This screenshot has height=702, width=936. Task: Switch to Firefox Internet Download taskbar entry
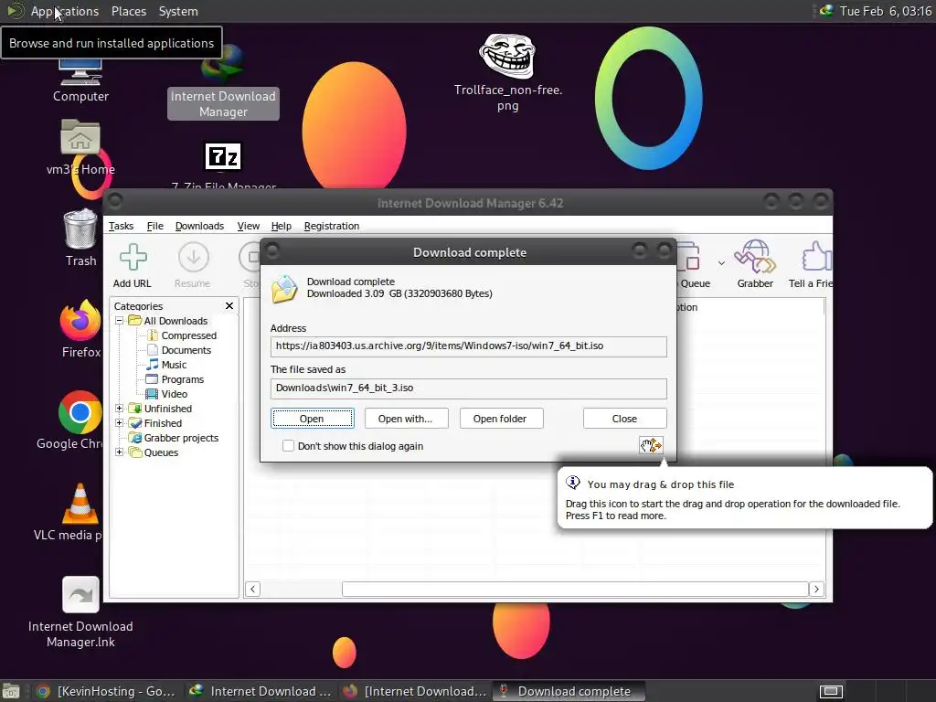click(415, 691)
